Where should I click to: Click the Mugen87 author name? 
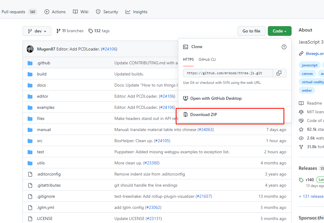46,49
